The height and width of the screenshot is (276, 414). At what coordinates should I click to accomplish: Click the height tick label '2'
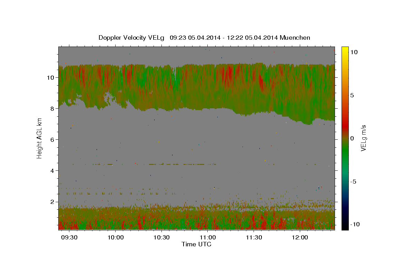click(53, 202)
